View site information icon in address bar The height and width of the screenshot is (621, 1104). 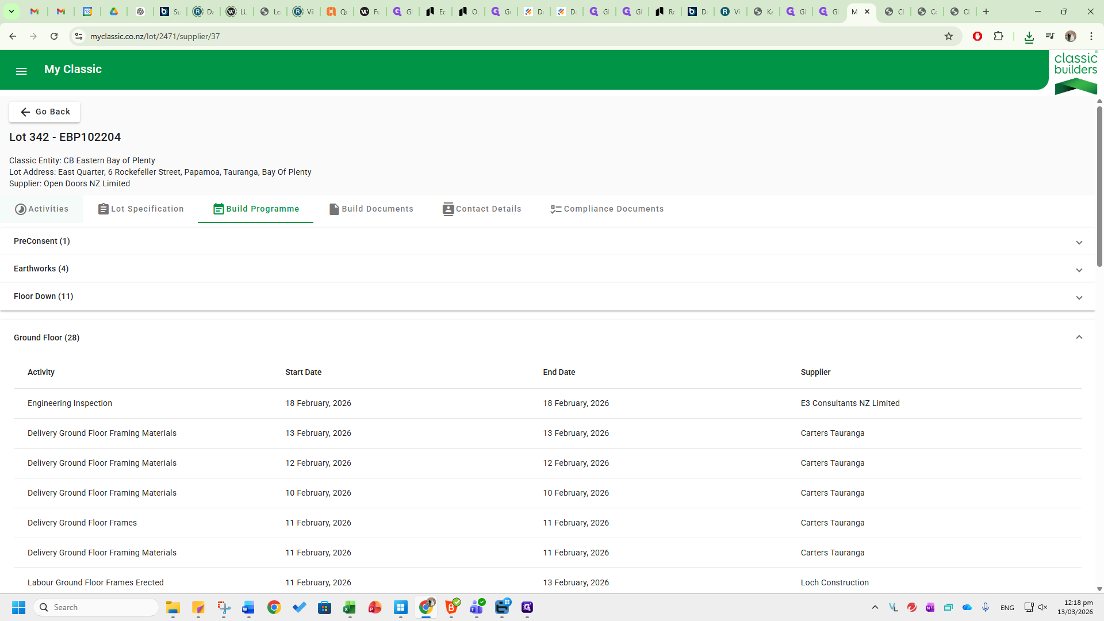click(79, 36)
